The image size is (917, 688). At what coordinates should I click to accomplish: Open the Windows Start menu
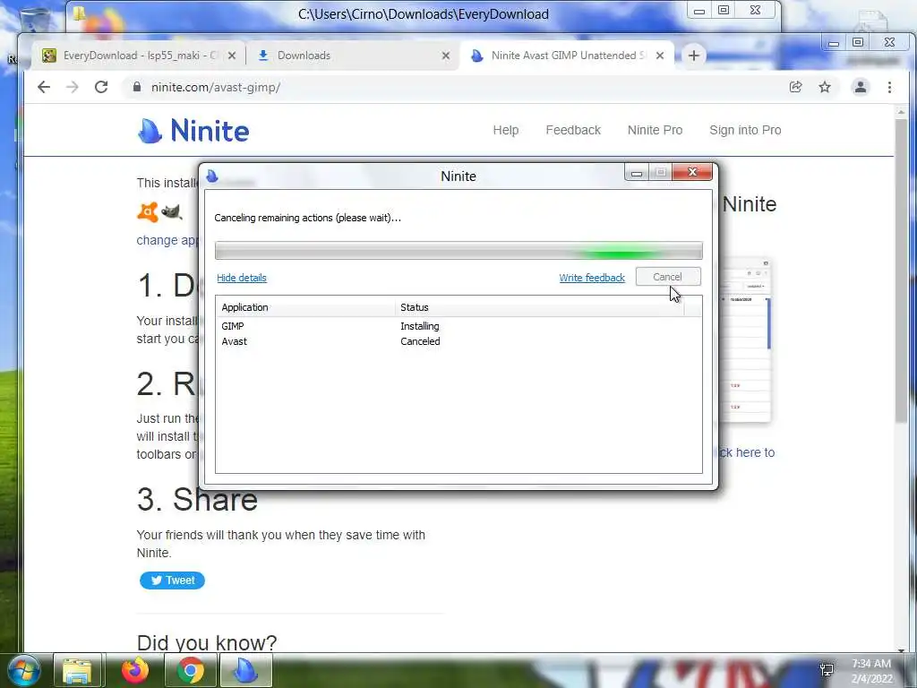(24, 670)
